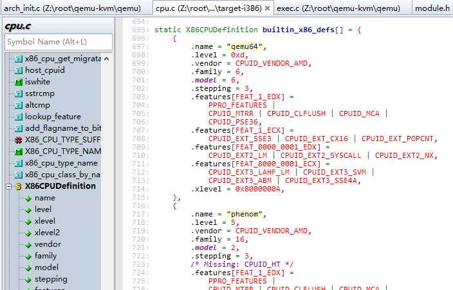Collapse the X86CPUDefinition tree node
Screen dimensions: 453x290
pyautogui.click(x=8, y=186)
